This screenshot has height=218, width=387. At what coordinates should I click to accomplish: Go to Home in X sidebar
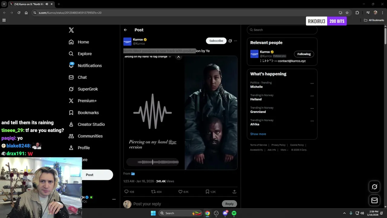79,42
